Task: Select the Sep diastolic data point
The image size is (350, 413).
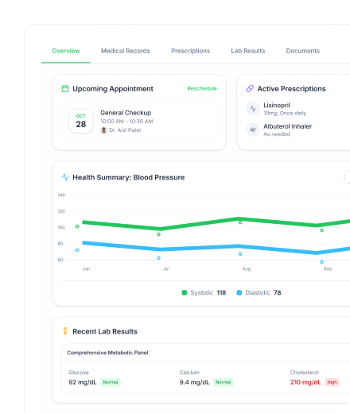Action: click(x=321, y=262)
